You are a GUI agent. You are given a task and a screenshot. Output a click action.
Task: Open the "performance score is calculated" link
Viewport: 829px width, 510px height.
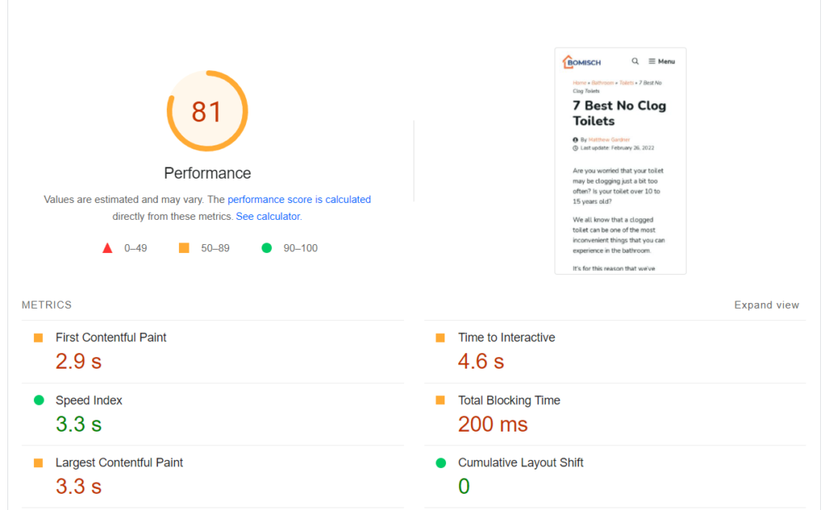(x=299, y=200)
